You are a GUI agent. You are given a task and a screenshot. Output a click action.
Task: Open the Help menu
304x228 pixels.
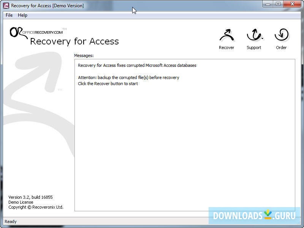click(x=22, y=15)
